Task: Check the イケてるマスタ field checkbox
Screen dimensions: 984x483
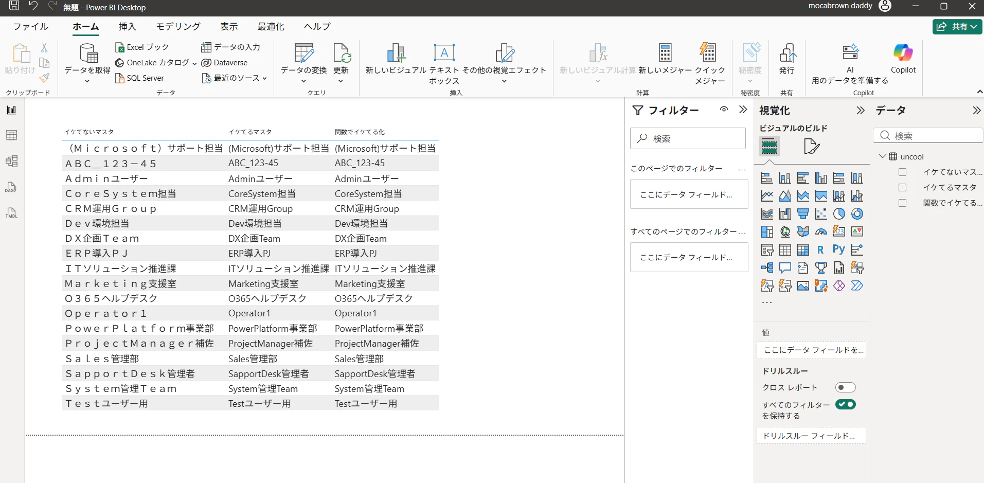Action: pos(902,188)
